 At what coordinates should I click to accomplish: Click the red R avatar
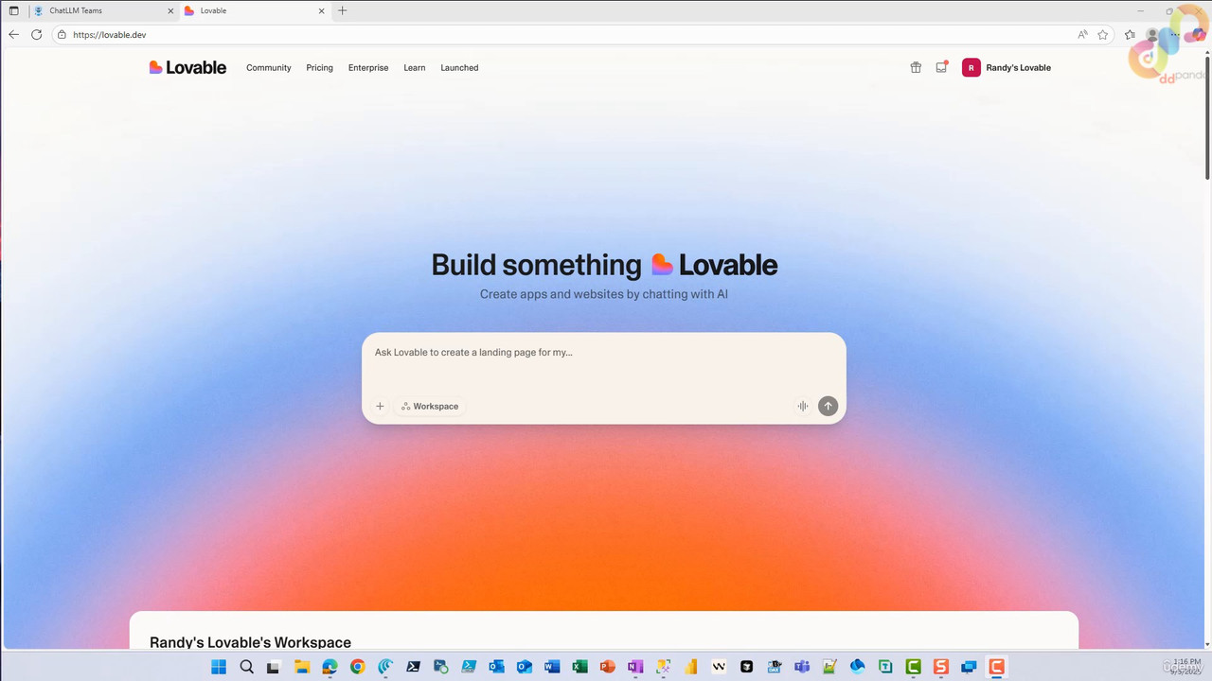[x=971, y=67]
